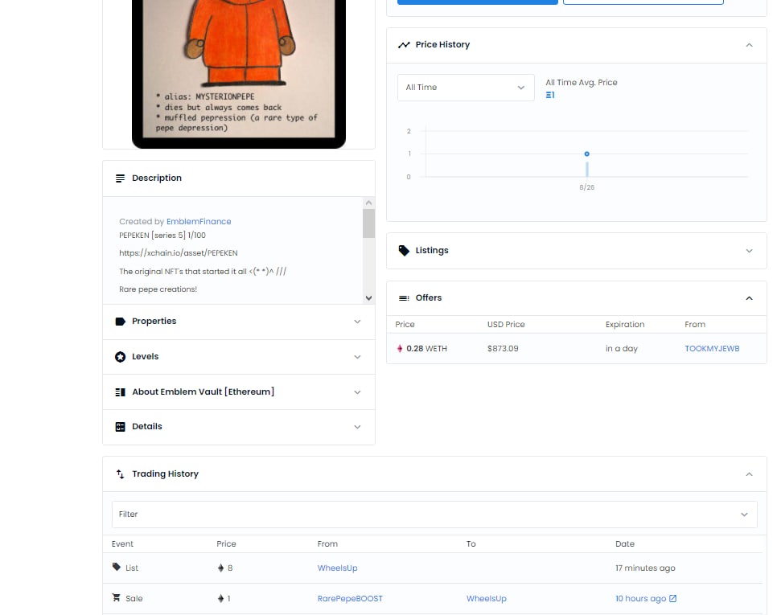Click the blue button above Price History

point(478,2)
